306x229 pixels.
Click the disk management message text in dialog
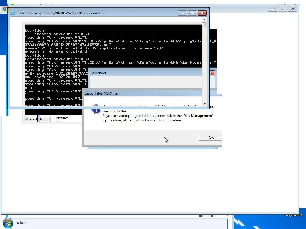pos(158,118)
